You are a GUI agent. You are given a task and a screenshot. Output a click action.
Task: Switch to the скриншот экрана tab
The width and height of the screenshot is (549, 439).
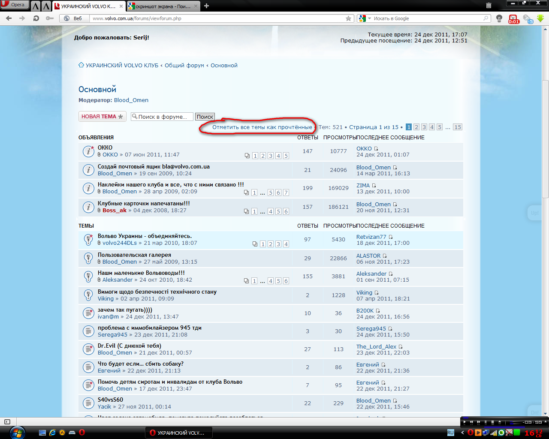(163, 6)
